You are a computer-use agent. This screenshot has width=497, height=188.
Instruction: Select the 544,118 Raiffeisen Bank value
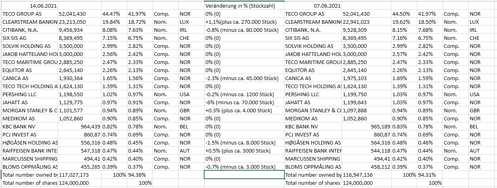(x=366, y=151)
